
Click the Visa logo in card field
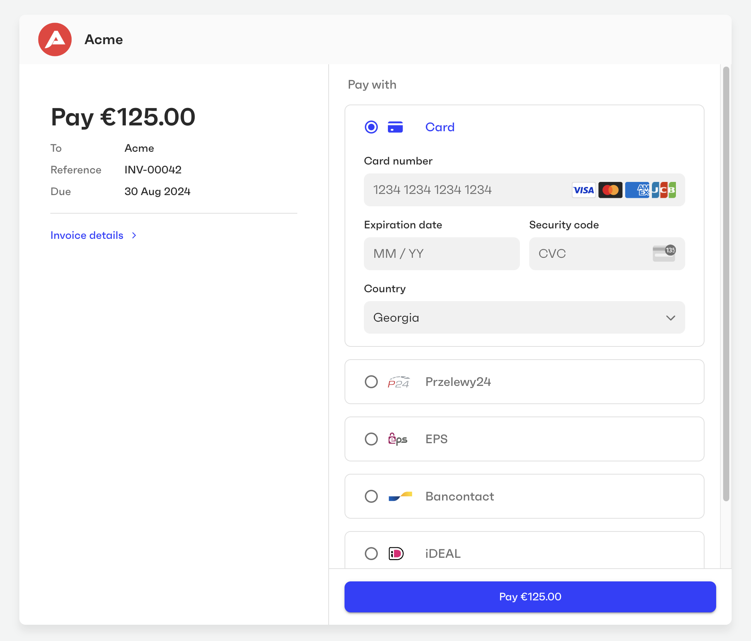[583, 190]
